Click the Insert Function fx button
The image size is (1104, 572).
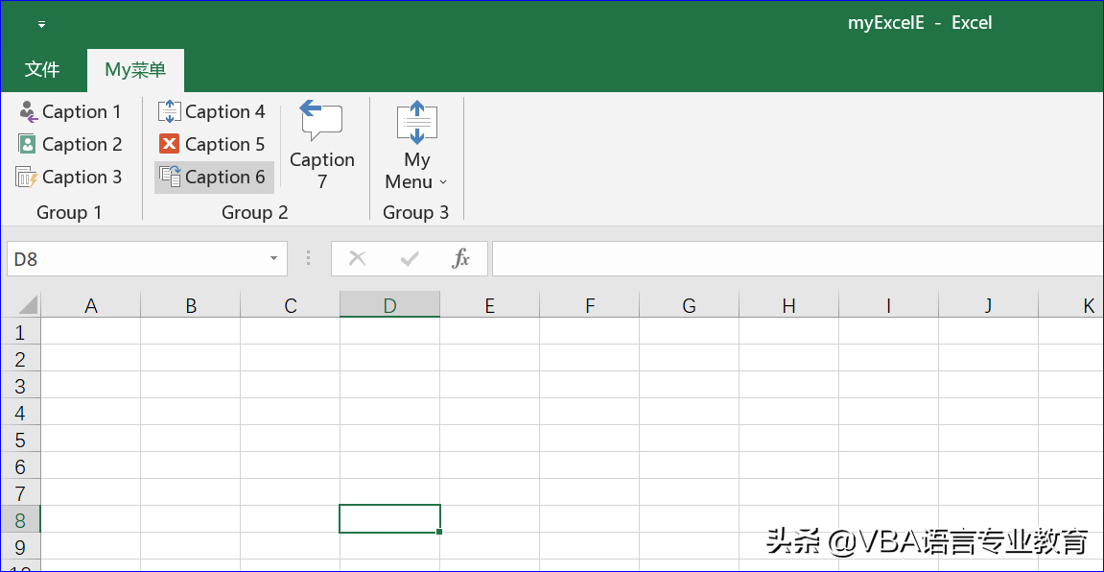(461, 258)
